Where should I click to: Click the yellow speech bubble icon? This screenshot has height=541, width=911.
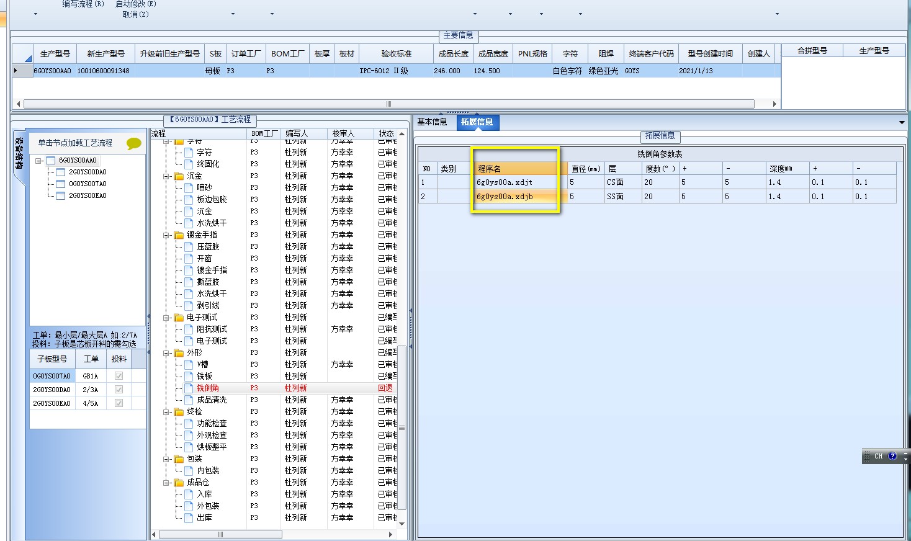(x=133, y=144)
